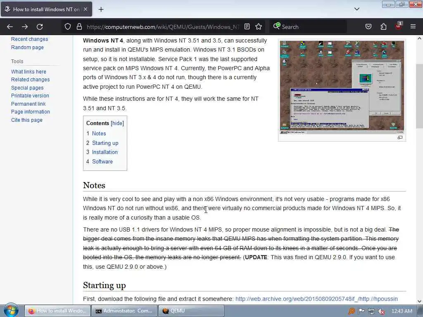The height and width of the screenshot is (317, 423).
Task: Open the Pocket save icon
Action: pos(368,26)
